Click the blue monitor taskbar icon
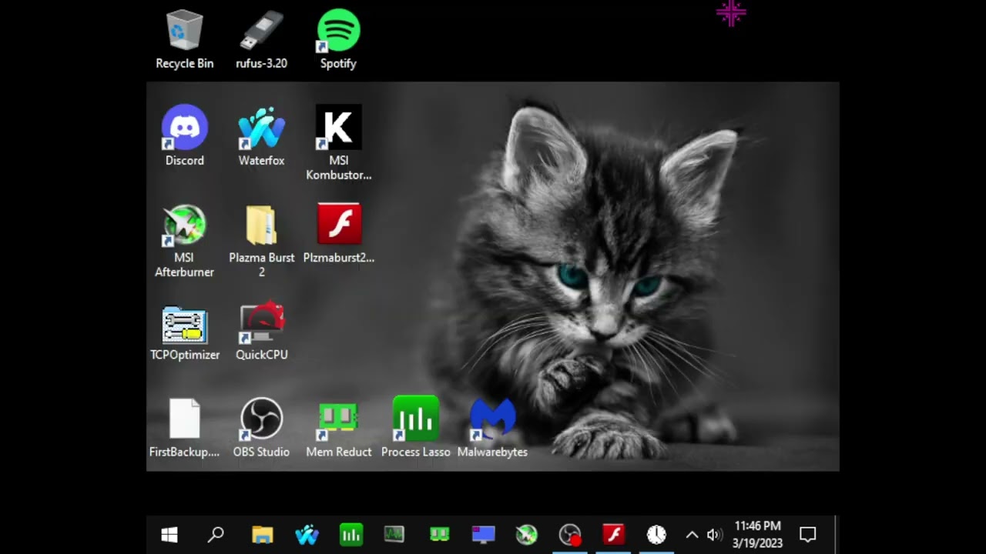 pos(483,535)
